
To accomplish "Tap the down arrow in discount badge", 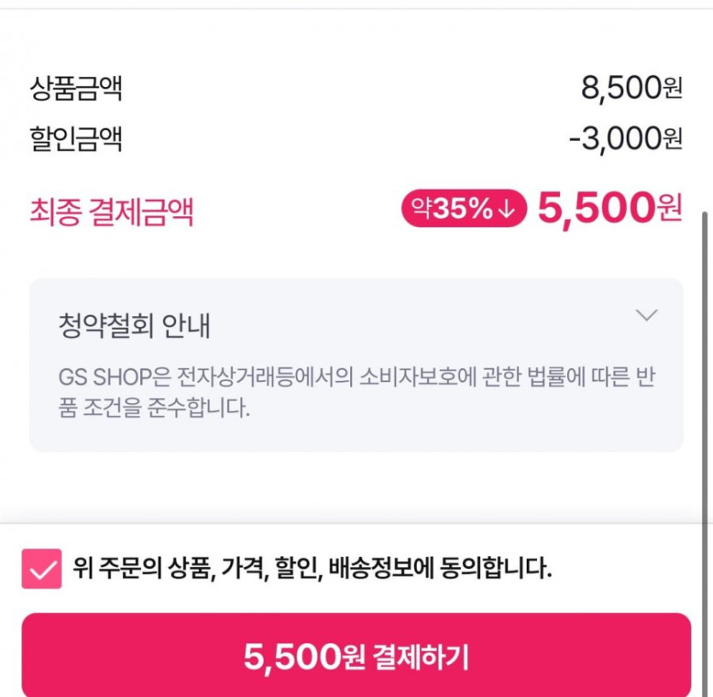I will (506, 210).
